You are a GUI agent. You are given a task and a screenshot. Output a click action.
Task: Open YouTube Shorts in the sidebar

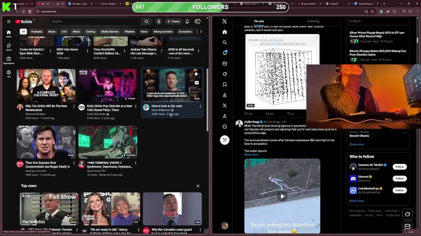click(x=9, y=47)
